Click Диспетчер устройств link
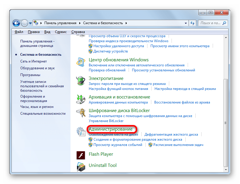Viewport: 240px width, 184px height. 110,51
